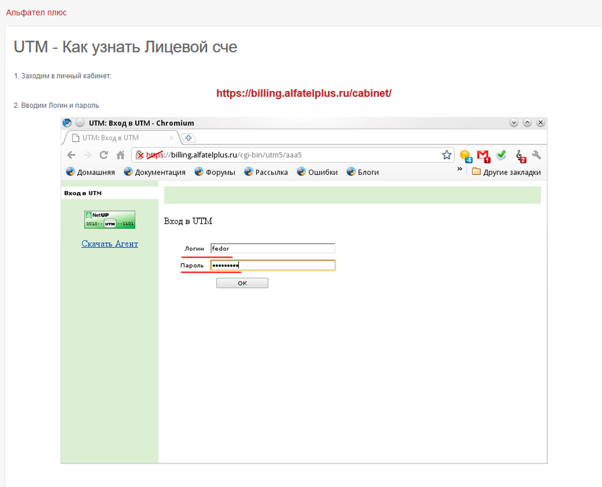Open the 'Рассылка' bookmark
The height and width of the screenshot is (487, 602).
pos(266,172)
